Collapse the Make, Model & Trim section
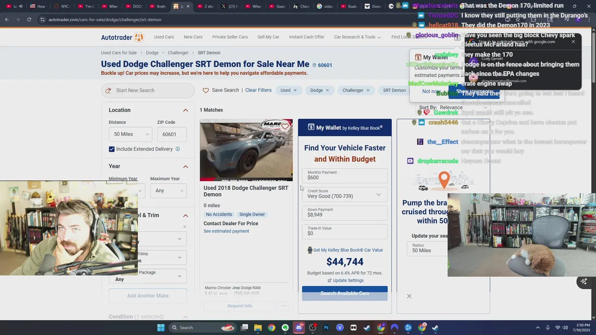The width and height of the screenshot is (596, 335). [x=185, y=215]
